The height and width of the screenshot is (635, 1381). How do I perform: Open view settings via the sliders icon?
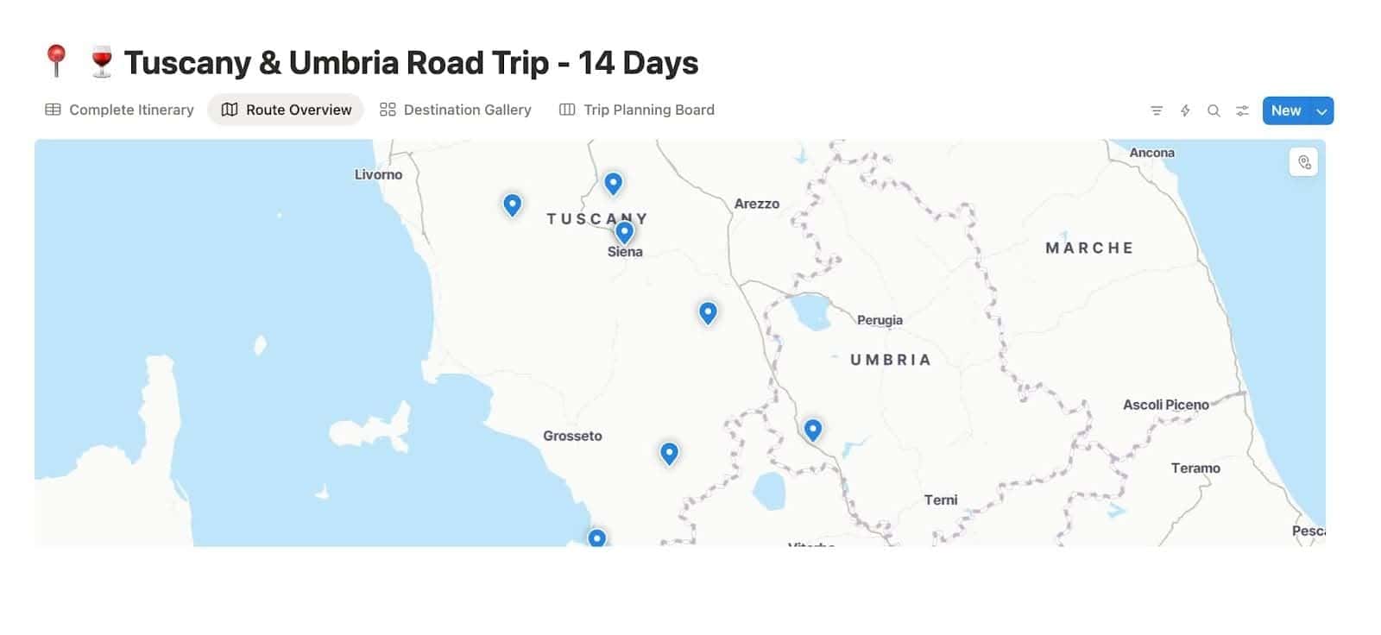(1242, 110)
